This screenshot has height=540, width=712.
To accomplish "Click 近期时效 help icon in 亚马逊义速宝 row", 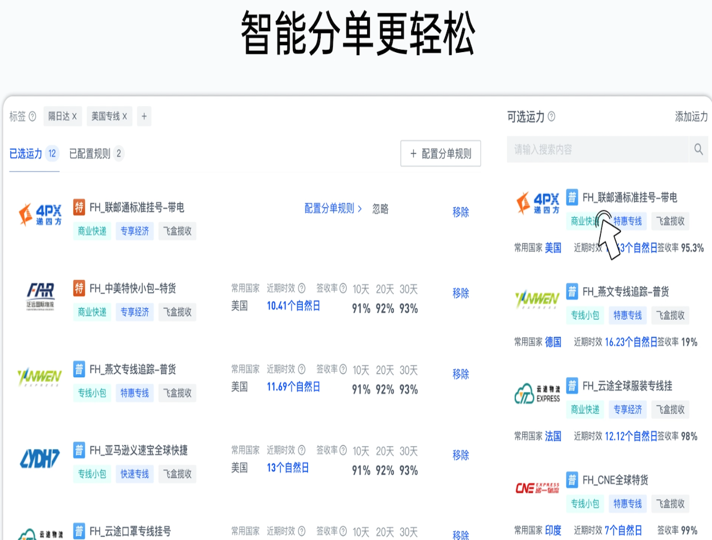I will (301, 450).
